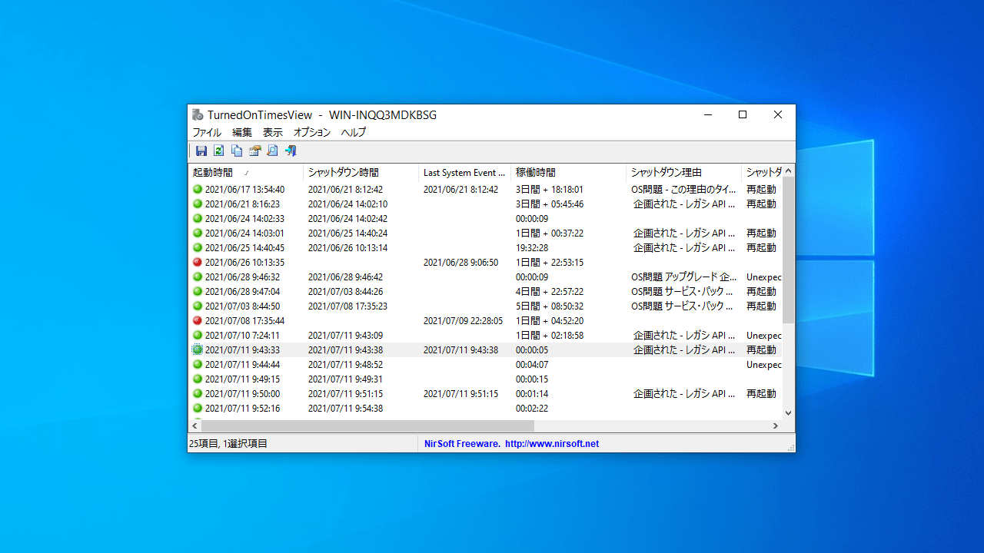This screenshot has width=984, height=553.
Task: Click green icon of row 2021/07/11 9:50:00
Action: [198, 393]
